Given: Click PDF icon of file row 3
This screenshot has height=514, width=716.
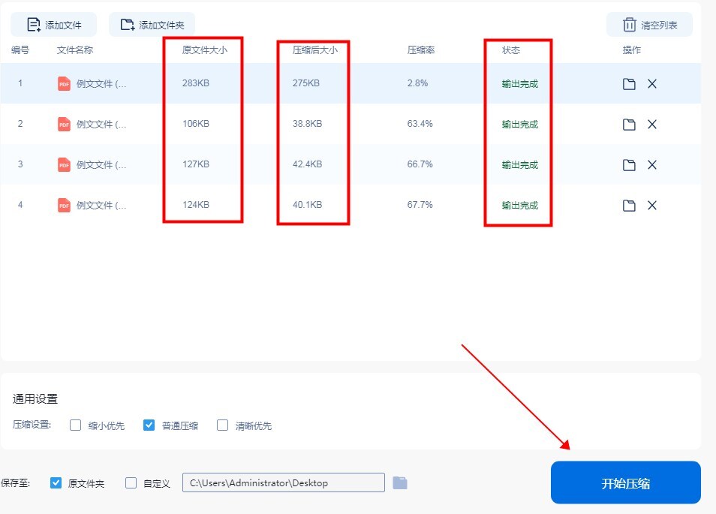Looking at the screenshot, I should click(x=64, y=165).
